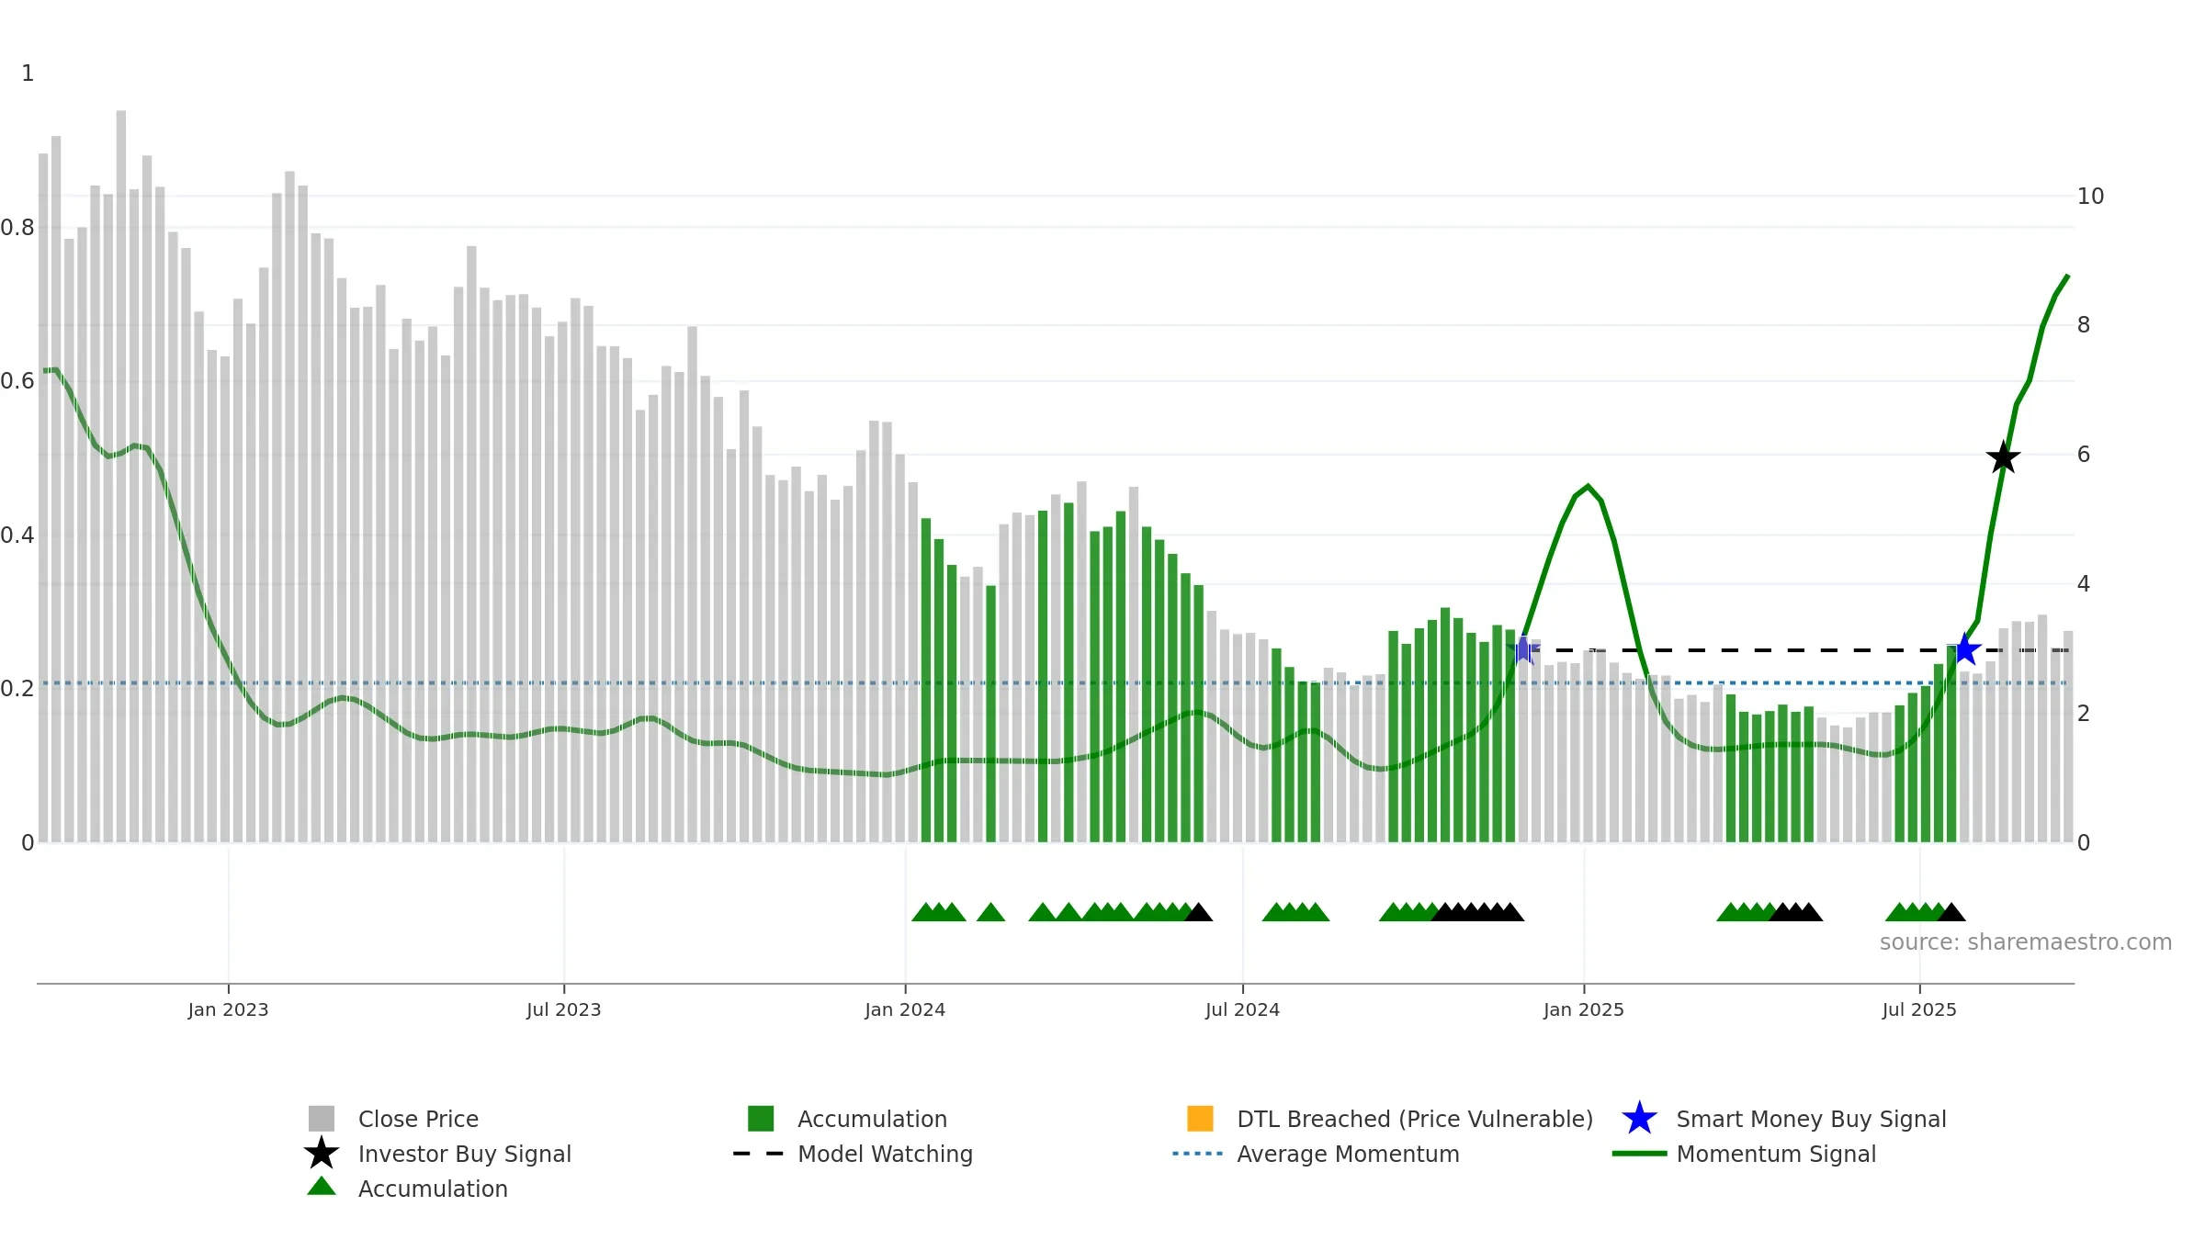Click the black Investor Buy Signal star on chart

pyautogui.click(x=2003, y=457)
